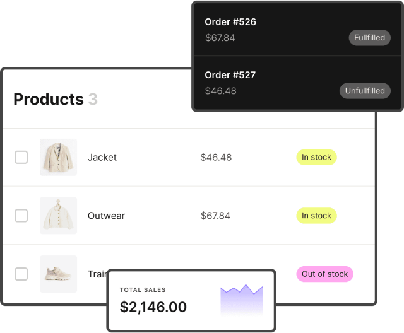Select the Unfulfilled status badge

365,91
